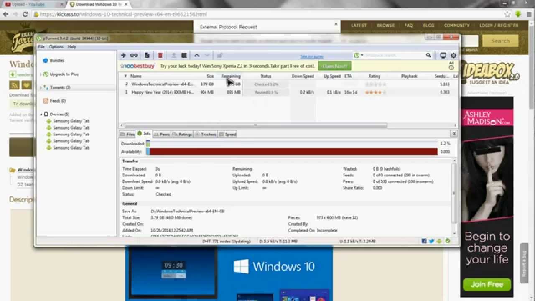Click the magnifier icon in uTorrent search box
This screenshot has width=535, height=301.
point(428,55)
